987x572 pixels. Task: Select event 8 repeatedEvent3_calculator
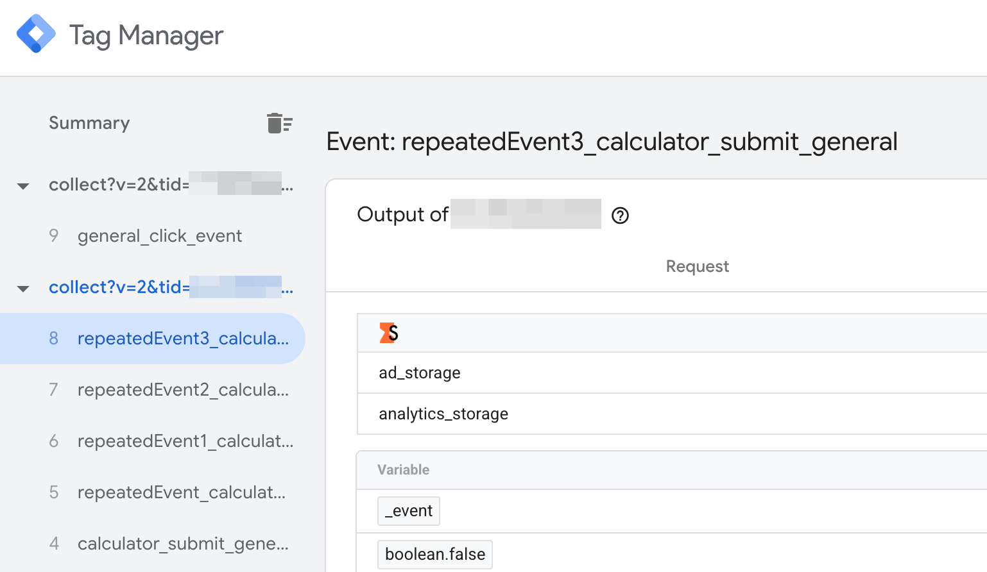(182, 339)
